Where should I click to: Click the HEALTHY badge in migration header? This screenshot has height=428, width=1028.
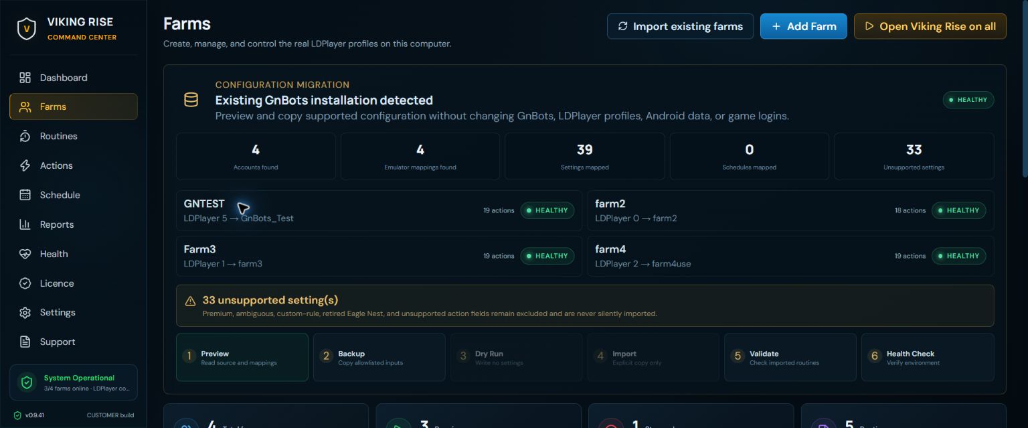[968, 100]
